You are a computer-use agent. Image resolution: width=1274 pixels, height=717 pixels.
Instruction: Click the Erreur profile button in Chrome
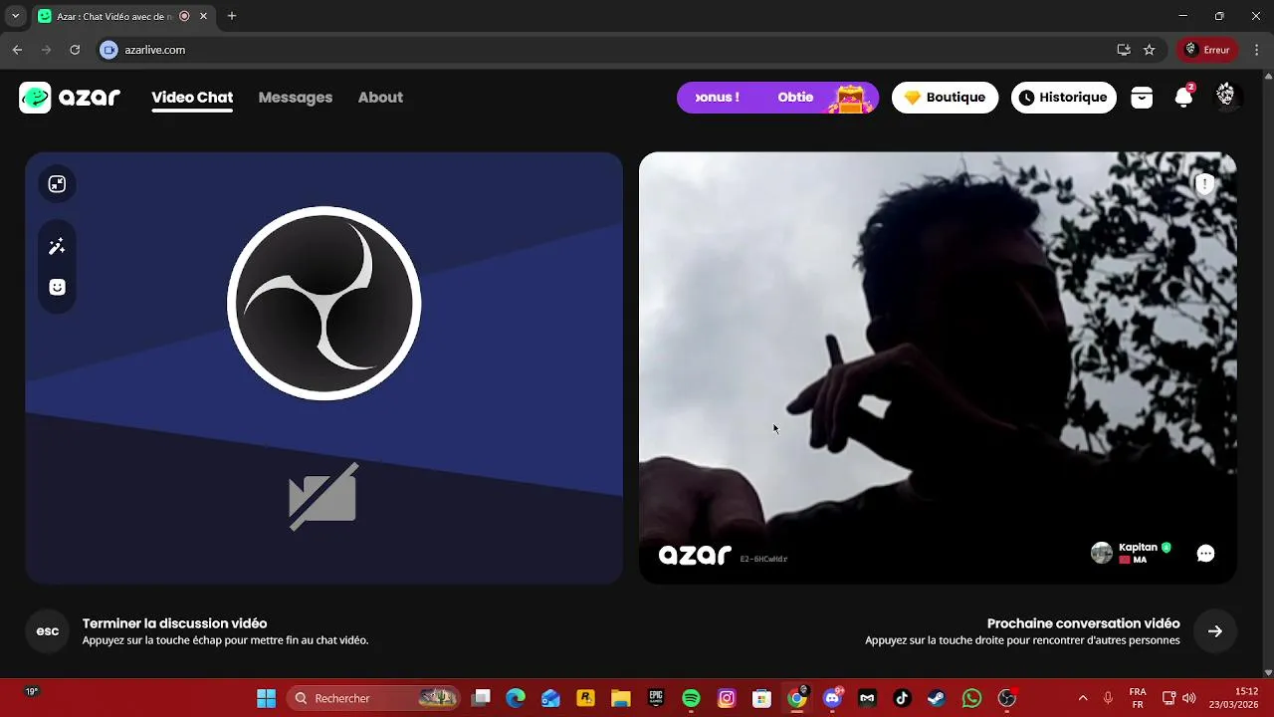click(x=1207, y=50)
